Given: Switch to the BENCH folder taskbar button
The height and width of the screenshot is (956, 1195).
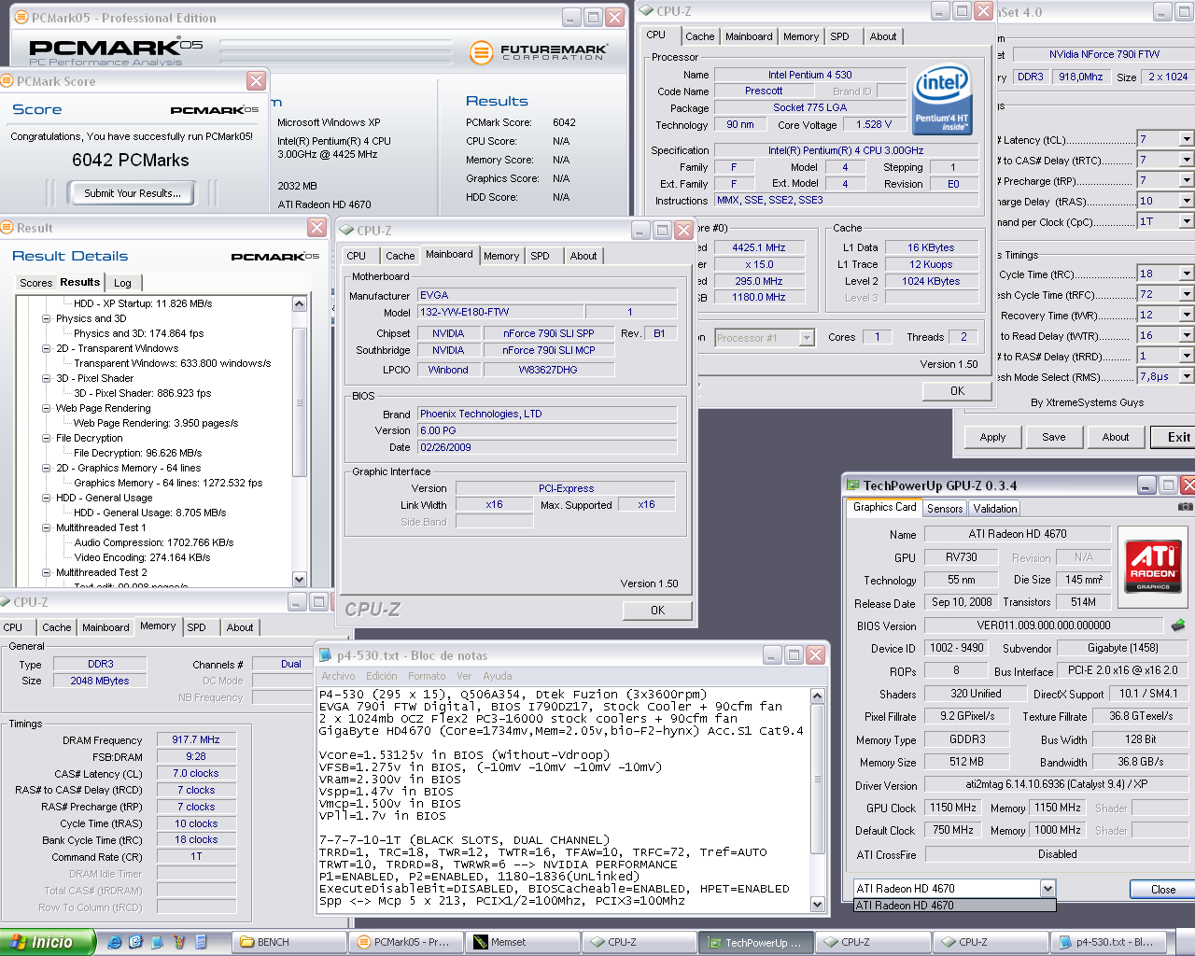Looking at the screenshot, I should pos(288,942).
